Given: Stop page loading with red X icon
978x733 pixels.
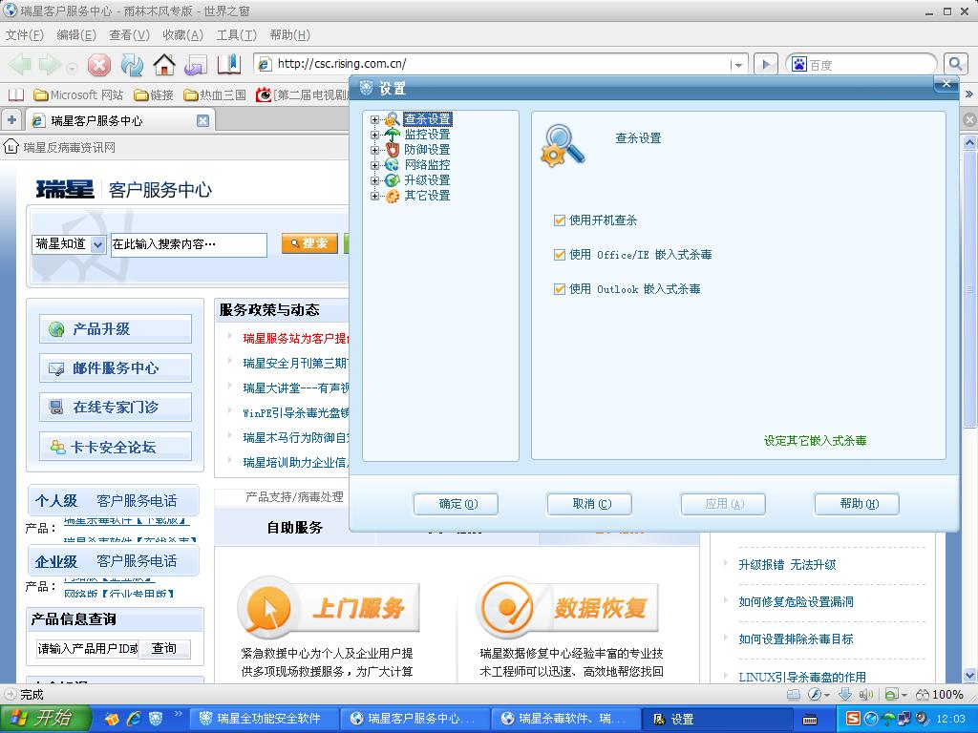Looking at the screenshot, I should (98, 65).
